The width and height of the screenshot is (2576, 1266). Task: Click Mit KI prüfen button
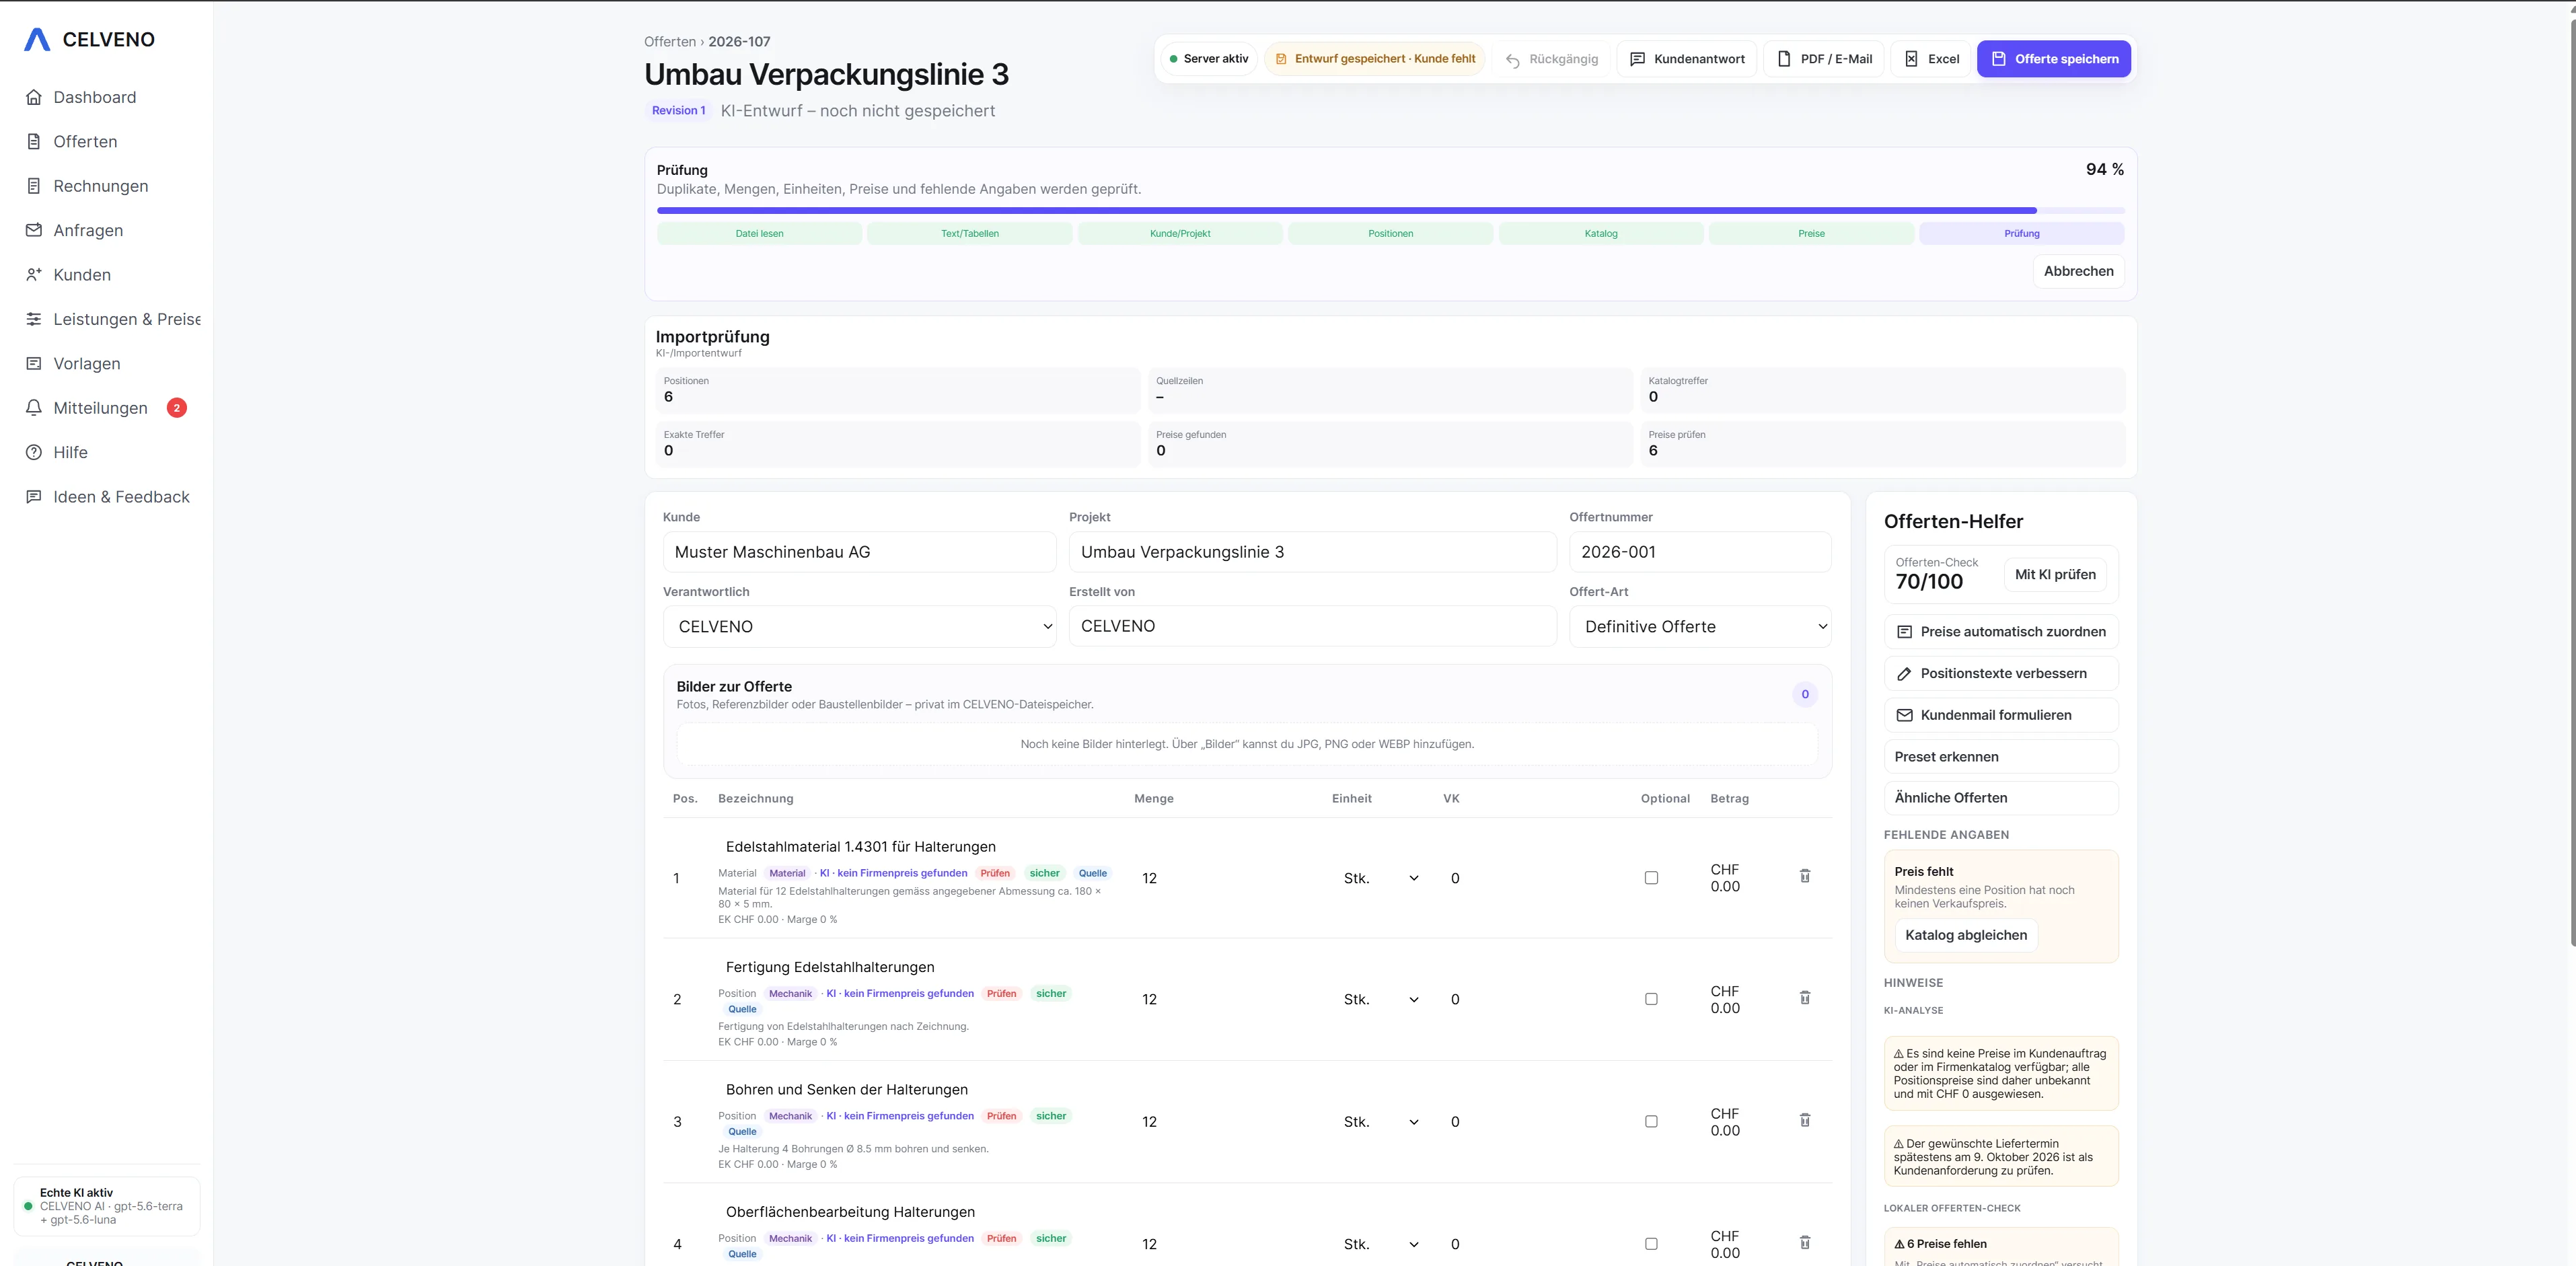(2055, 575)
